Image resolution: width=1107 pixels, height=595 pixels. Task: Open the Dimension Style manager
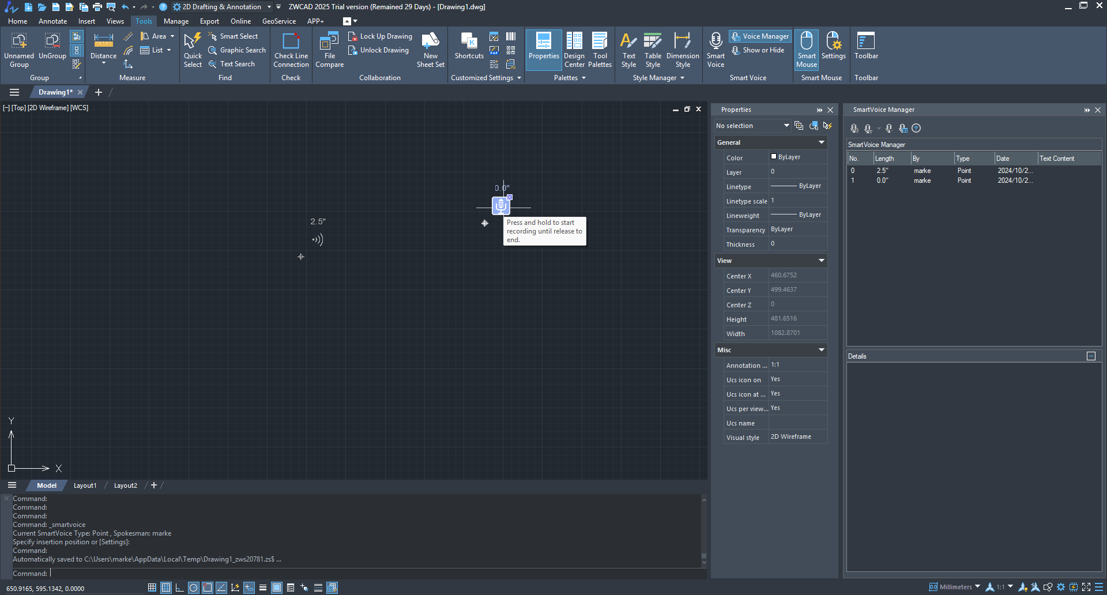pyautogui.click(x=683, y=50)
